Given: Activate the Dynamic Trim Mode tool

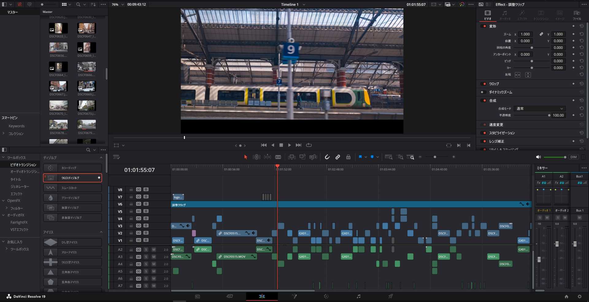Looking at the screenshot, I should 268,157.
